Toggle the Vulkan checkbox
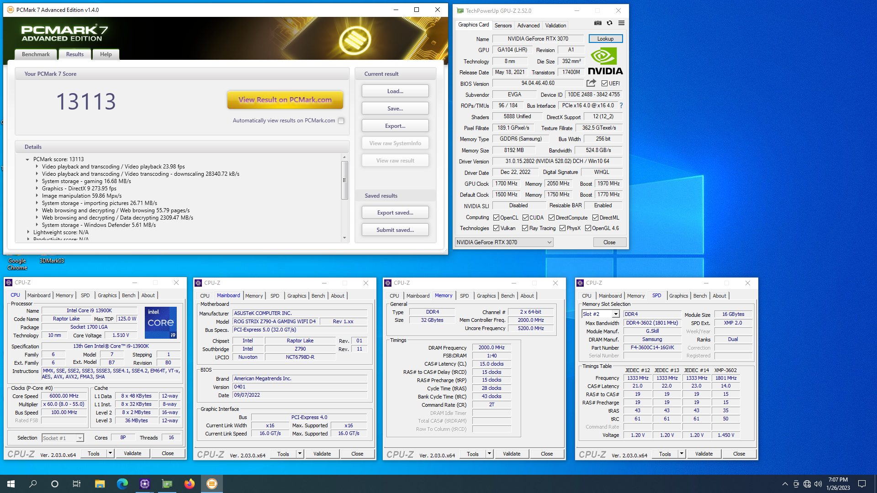The image size is (877, 493). click(x=496, y=228)
